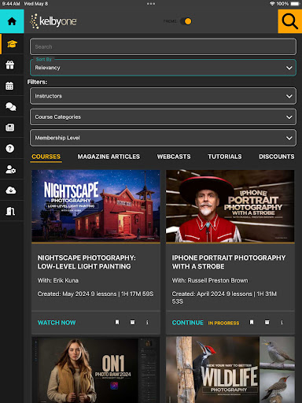Click instructor name Russell Preston Brown
Image resolution: width=302 pixels, height=403 pixels.
[218, 280]
